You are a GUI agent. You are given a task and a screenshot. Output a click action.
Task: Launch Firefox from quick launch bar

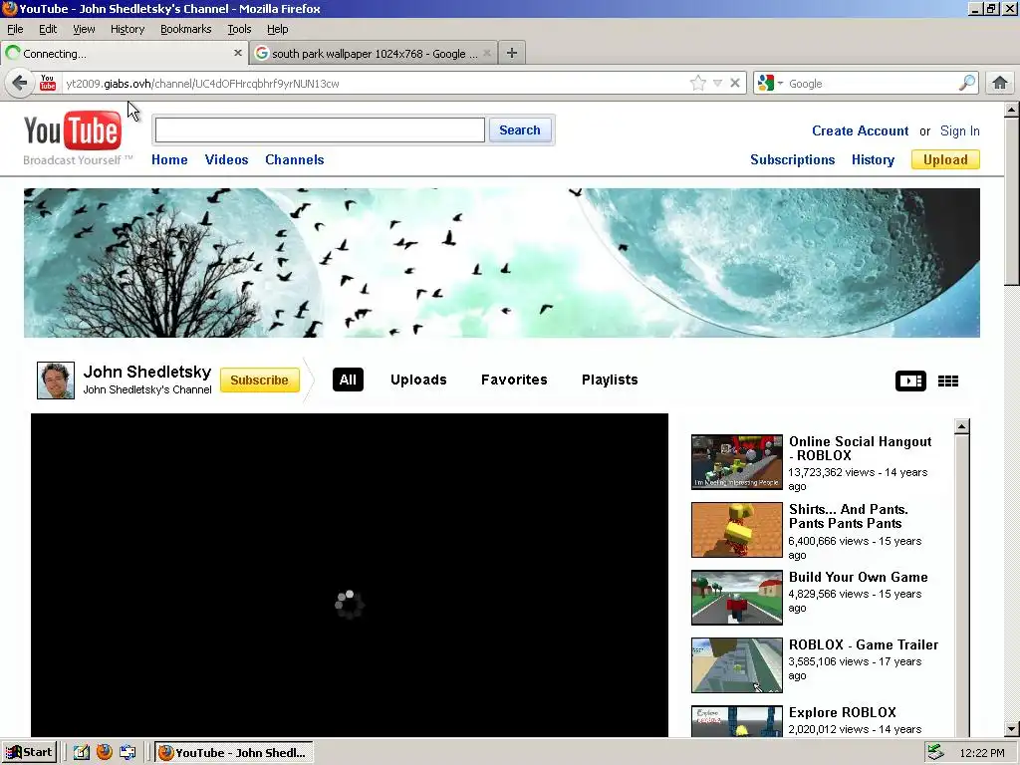click(x=104, y=753)
